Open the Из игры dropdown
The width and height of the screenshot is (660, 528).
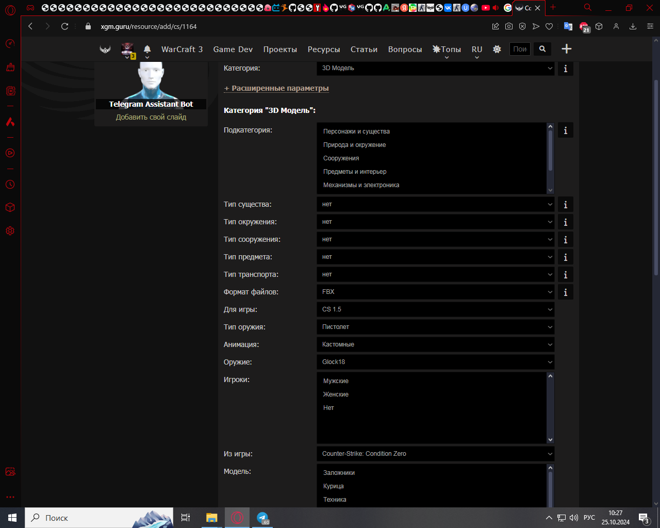(x=436, y=454)
